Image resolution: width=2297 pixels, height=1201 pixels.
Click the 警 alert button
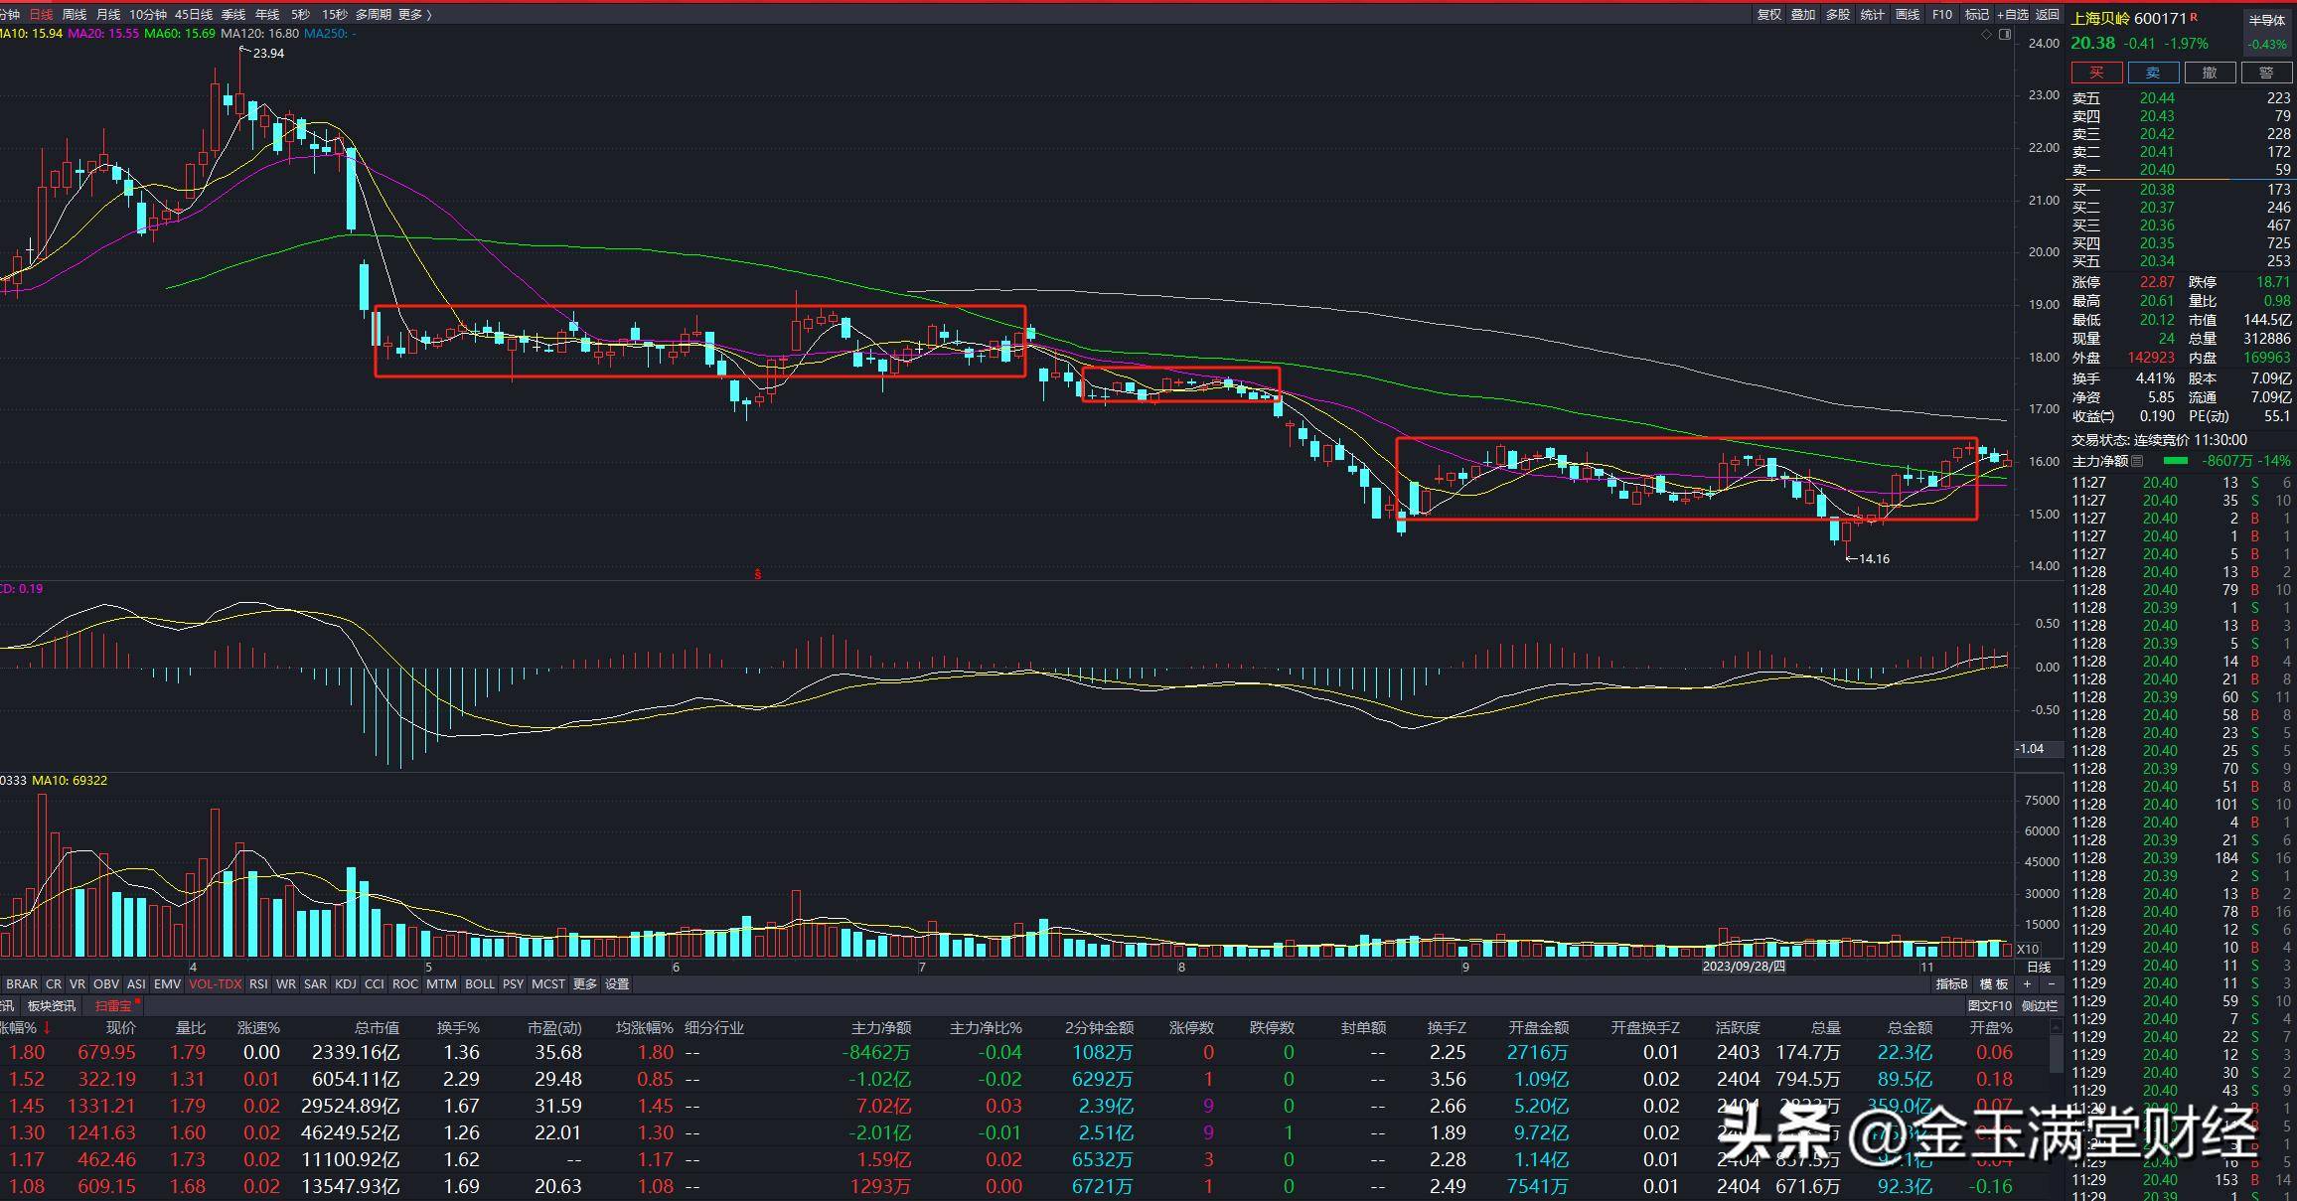point(2265,73)
